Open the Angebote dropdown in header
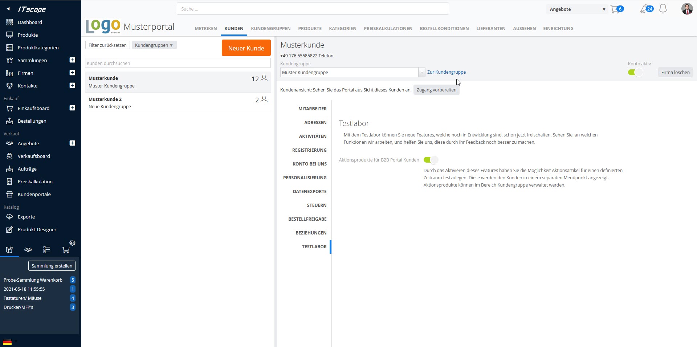 [577, 9]
